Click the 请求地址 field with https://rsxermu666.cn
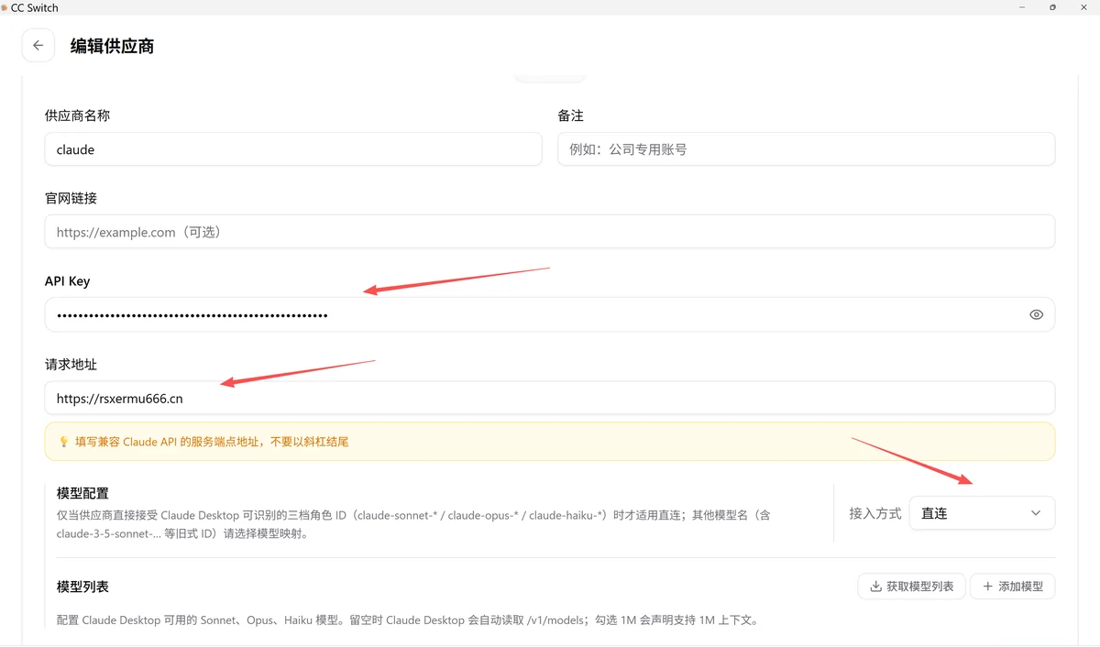The image size is (1100, 647). (550, 399)
